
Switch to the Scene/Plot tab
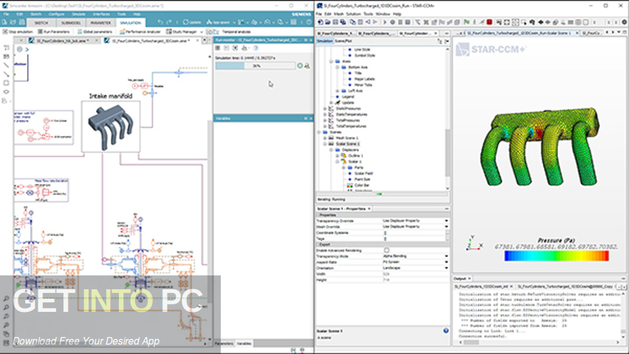point(343,41)
